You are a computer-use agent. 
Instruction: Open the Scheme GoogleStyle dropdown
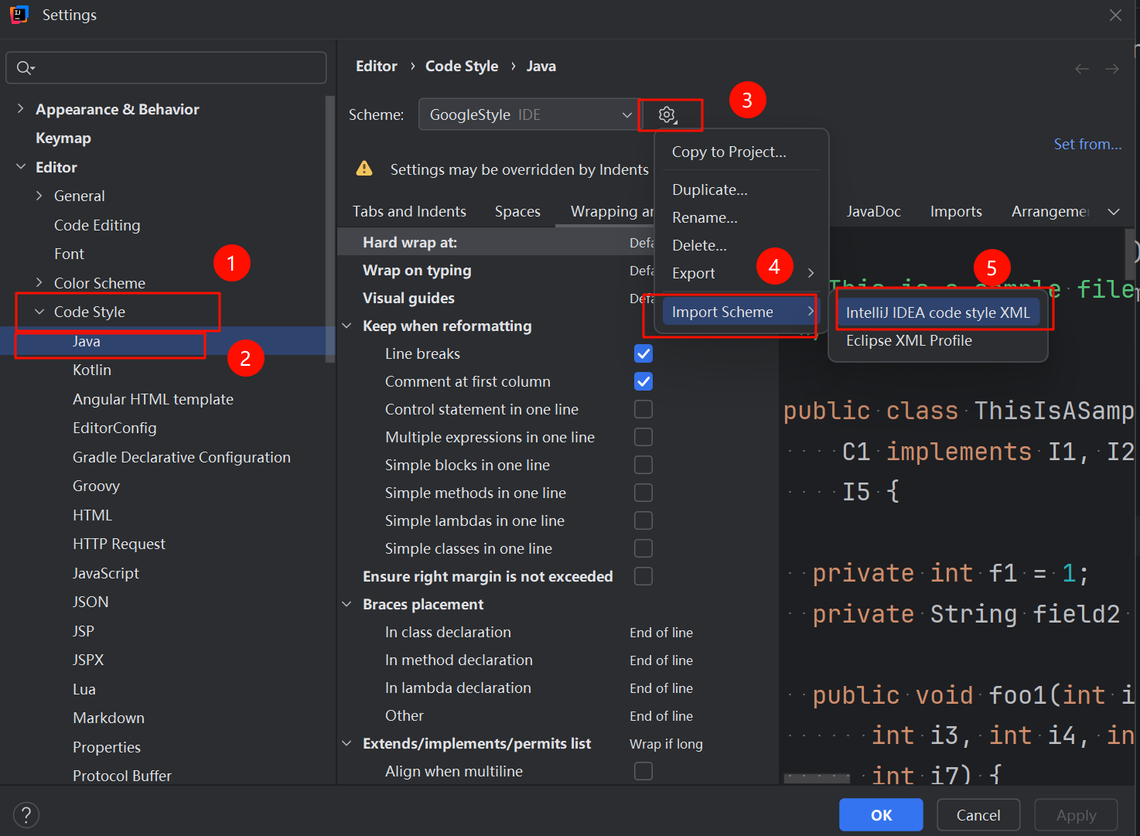530,114
